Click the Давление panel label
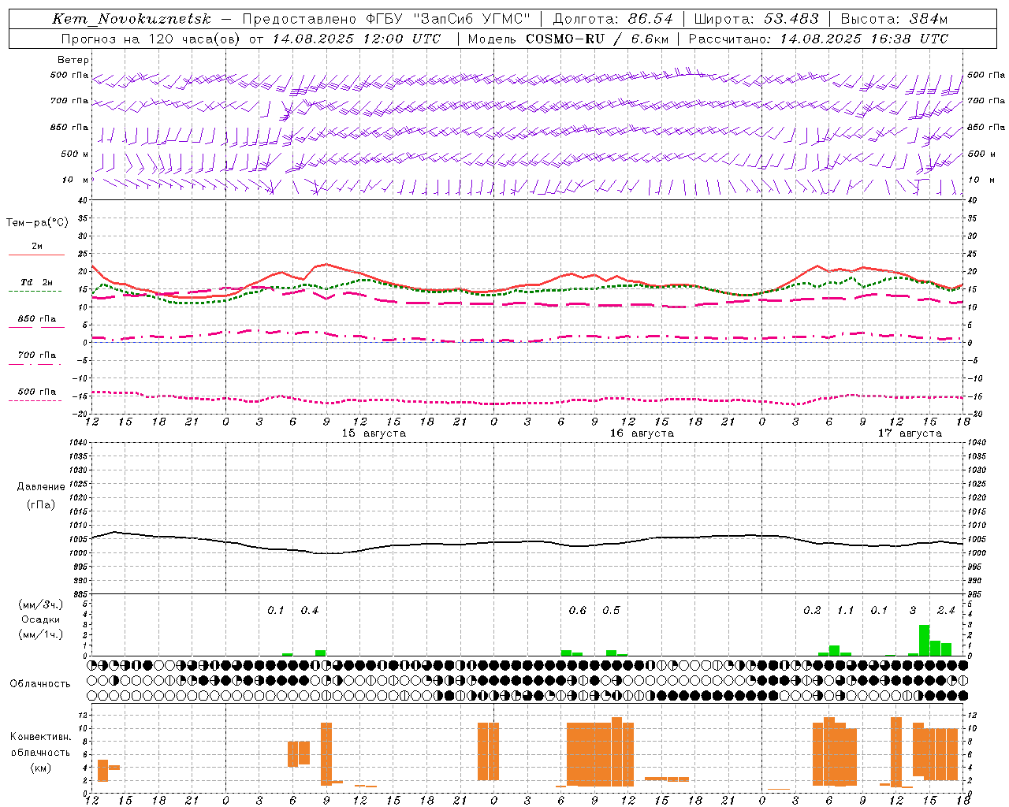 tap(41, 487)
